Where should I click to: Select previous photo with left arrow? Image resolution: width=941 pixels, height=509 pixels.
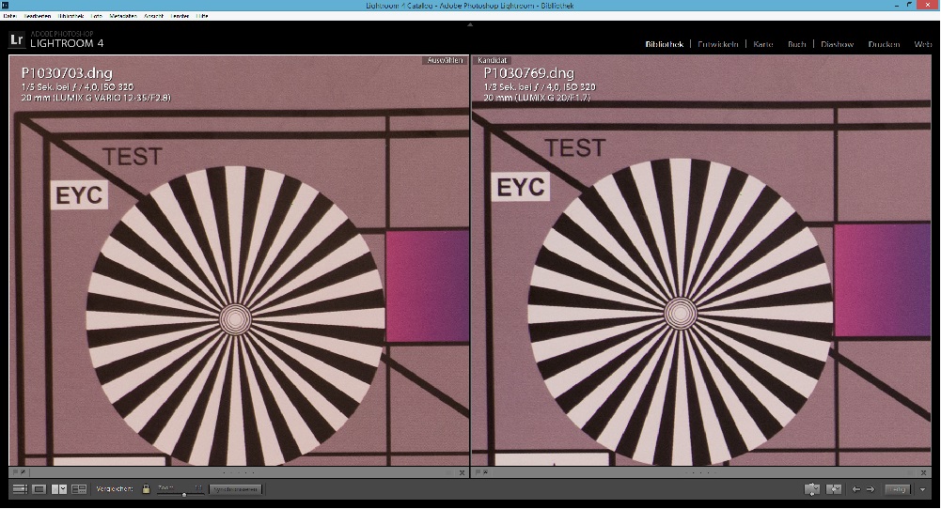855,489
